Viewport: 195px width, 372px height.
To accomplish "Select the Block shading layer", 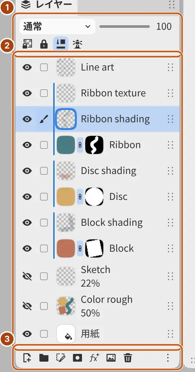I will point(97,223).
